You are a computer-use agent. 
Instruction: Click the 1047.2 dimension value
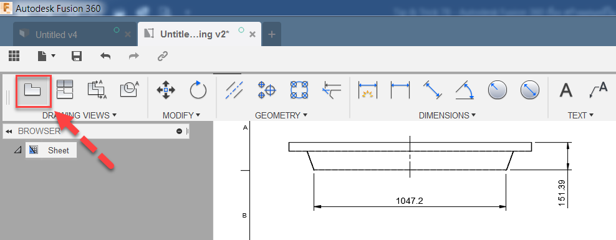410,201
